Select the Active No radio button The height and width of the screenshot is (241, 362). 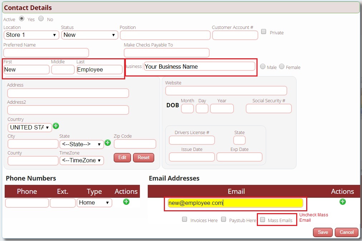(41, 19)
